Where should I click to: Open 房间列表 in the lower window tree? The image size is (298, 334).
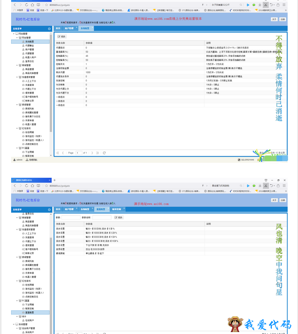coord(30,261)
